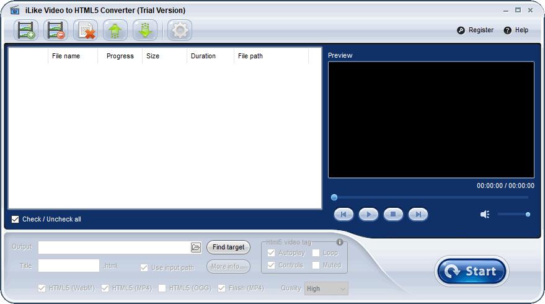Play the preview video
The height and width of the screenshot is (304, 545).
368,214
